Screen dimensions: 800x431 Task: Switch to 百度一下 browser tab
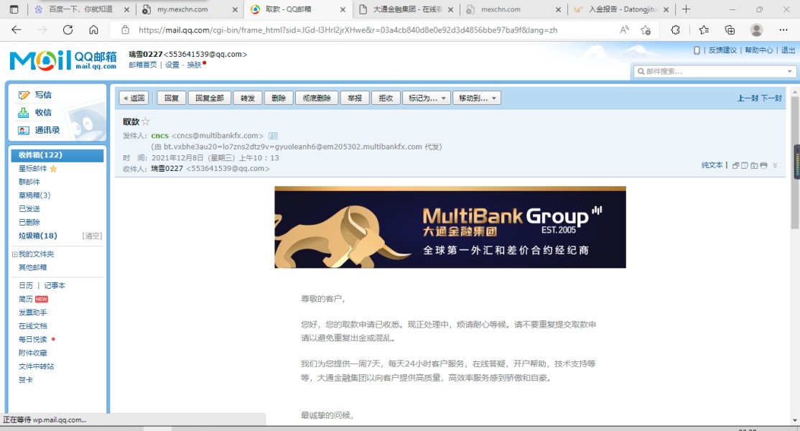(80, 9)
